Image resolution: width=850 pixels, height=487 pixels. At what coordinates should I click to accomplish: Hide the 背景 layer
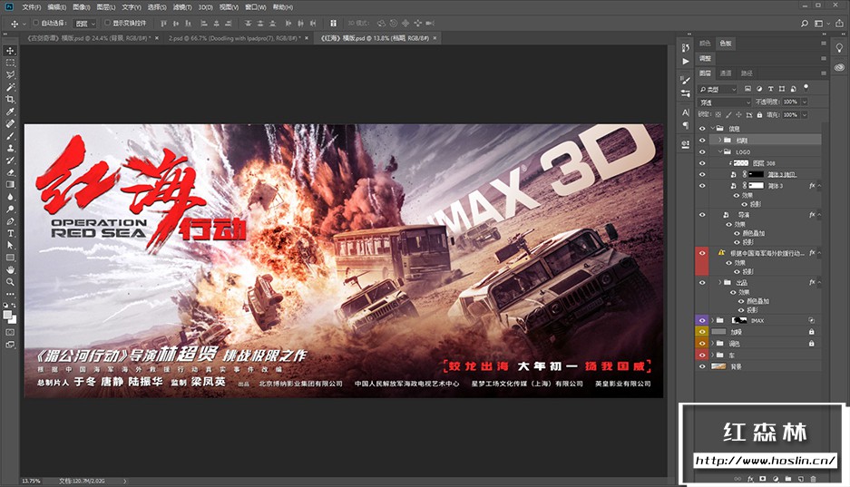(x=702, y=366)
